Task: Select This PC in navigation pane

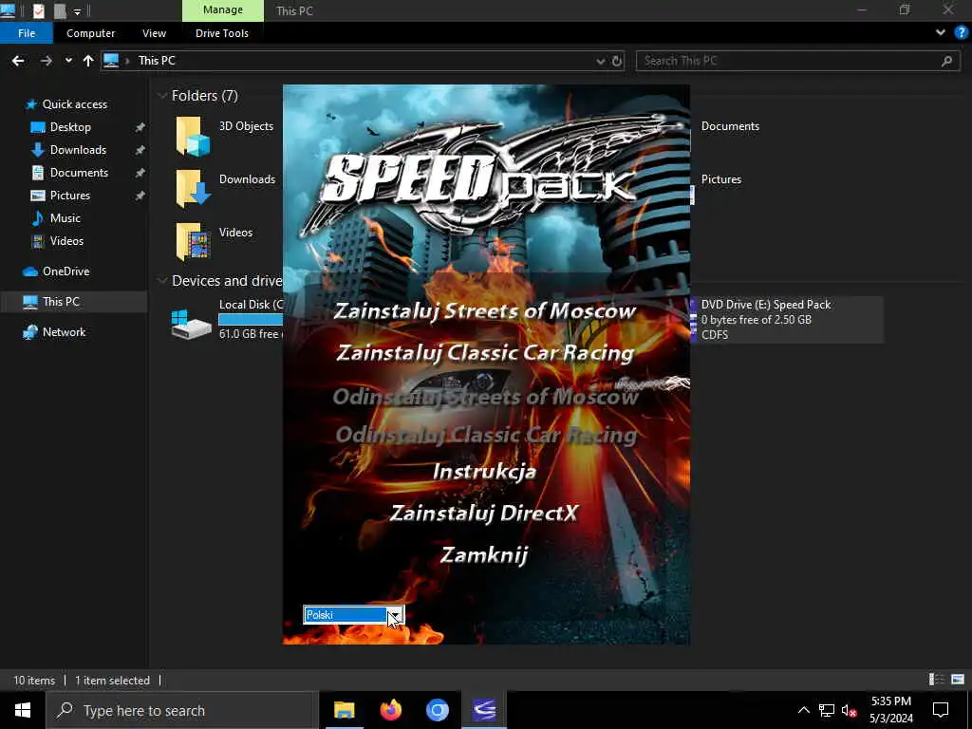Action: [61, 301]
